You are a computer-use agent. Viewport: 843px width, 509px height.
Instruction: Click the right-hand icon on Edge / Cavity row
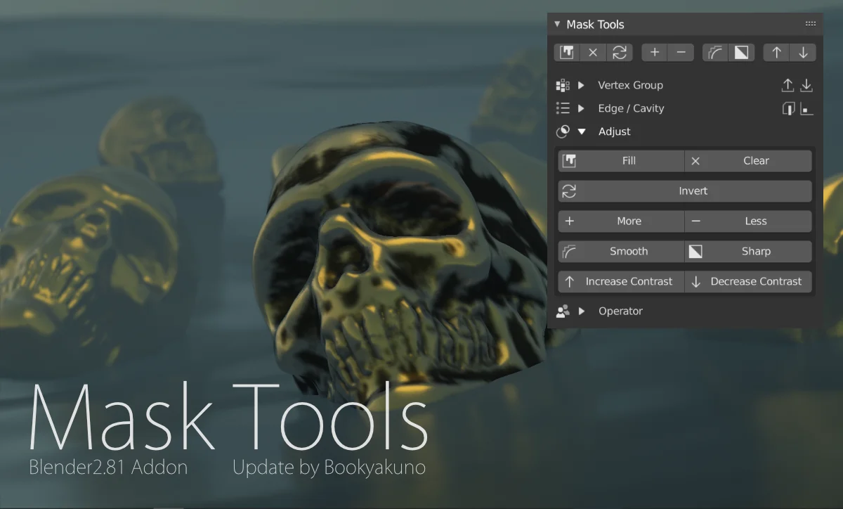tap(806, 108)
